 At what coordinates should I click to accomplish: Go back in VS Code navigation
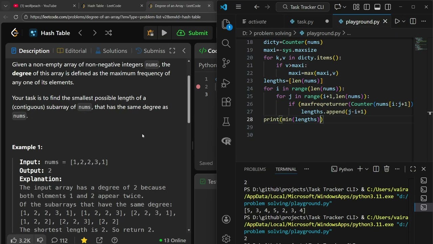256,7
